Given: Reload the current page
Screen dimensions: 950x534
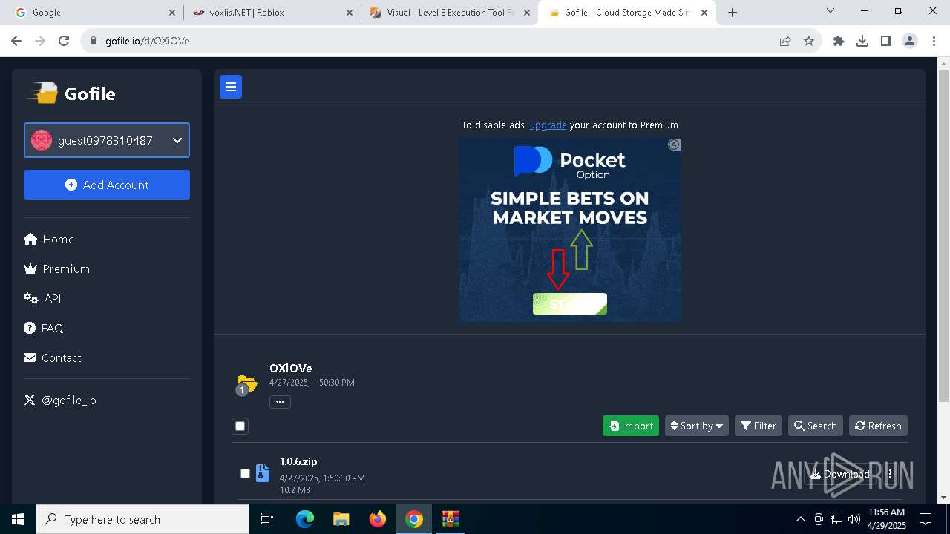Looking at the screenshot, I should click(64, 41).
